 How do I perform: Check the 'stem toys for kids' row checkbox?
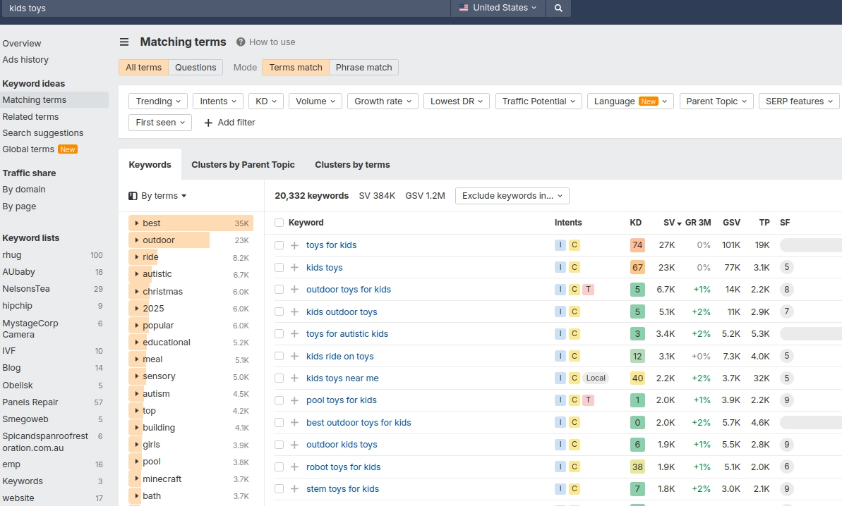click(x=279, y=489)
